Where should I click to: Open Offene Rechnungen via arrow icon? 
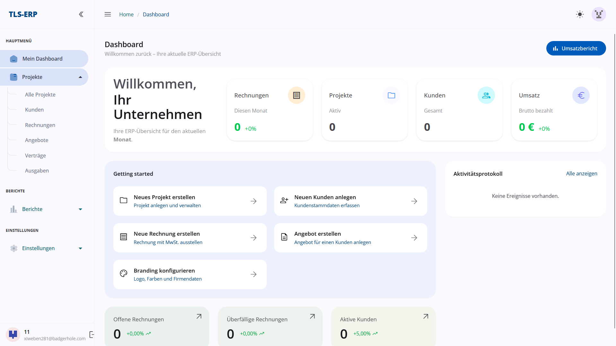[x=199, y=316]
